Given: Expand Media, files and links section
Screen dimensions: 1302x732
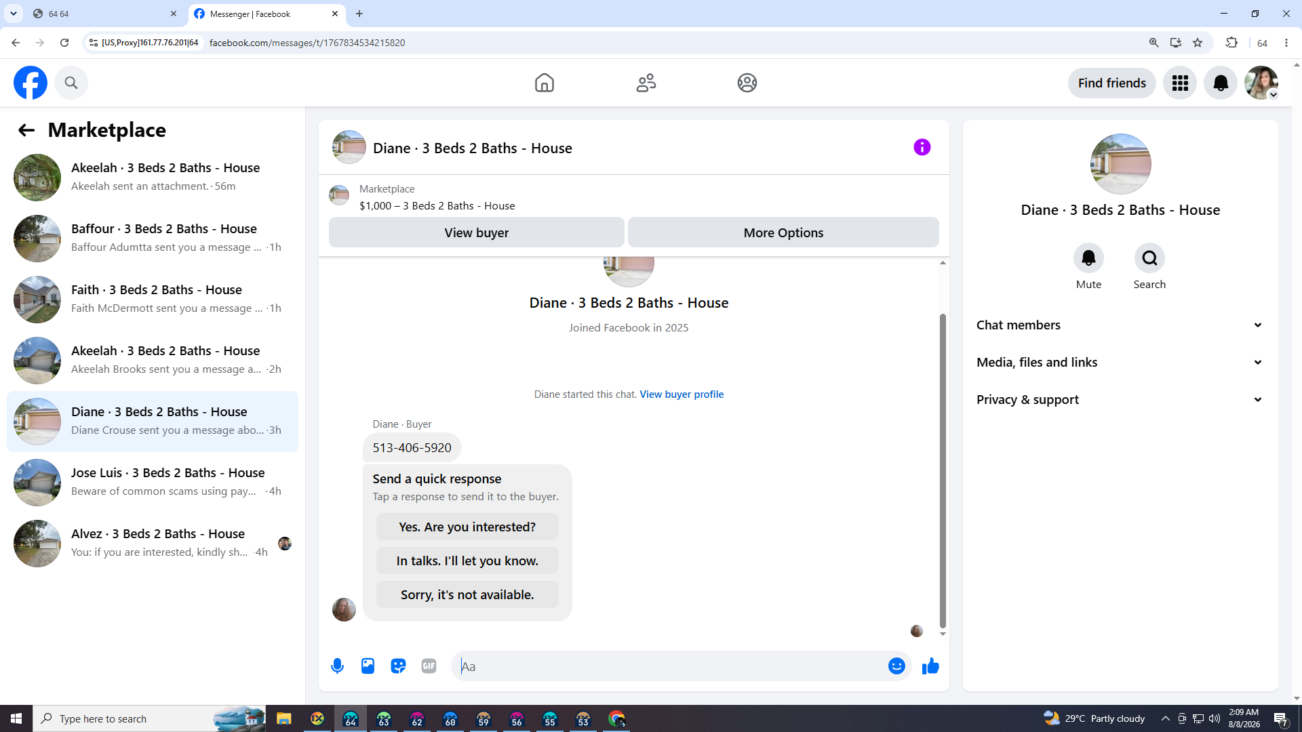Looking at the screenshot, I should pos(1120,363).
